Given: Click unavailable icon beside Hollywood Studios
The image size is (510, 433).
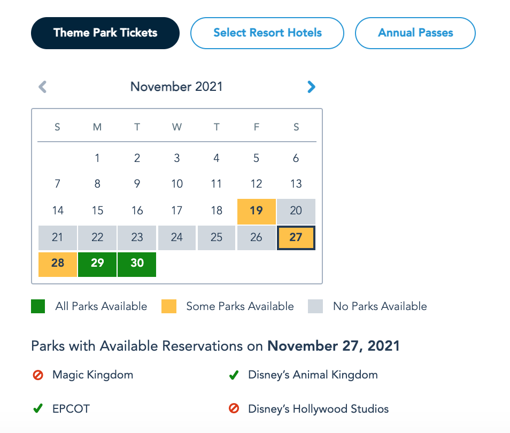Looking at the screenshot, I should point(234,409).
